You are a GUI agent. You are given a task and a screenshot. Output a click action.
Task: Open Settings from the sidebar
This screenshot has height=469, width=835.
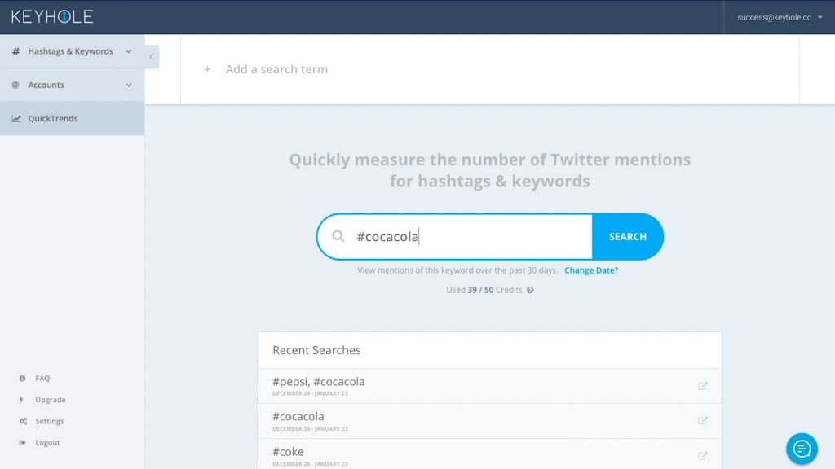[50, 421]
